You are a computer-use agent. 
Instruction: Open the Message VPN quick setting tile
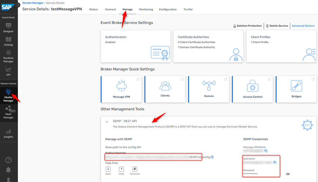point(121,89)
